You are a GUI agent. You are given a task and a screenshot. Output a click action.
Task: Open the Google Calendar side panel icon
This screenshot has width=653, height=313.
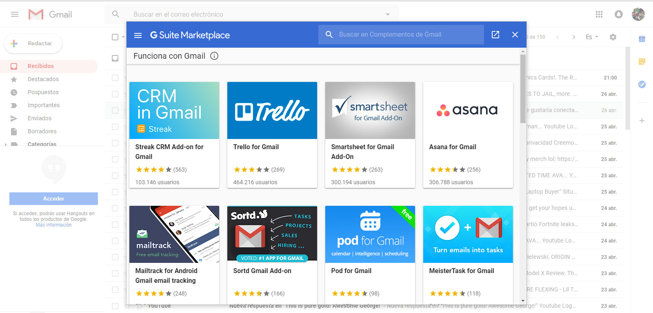pos(642,39)
